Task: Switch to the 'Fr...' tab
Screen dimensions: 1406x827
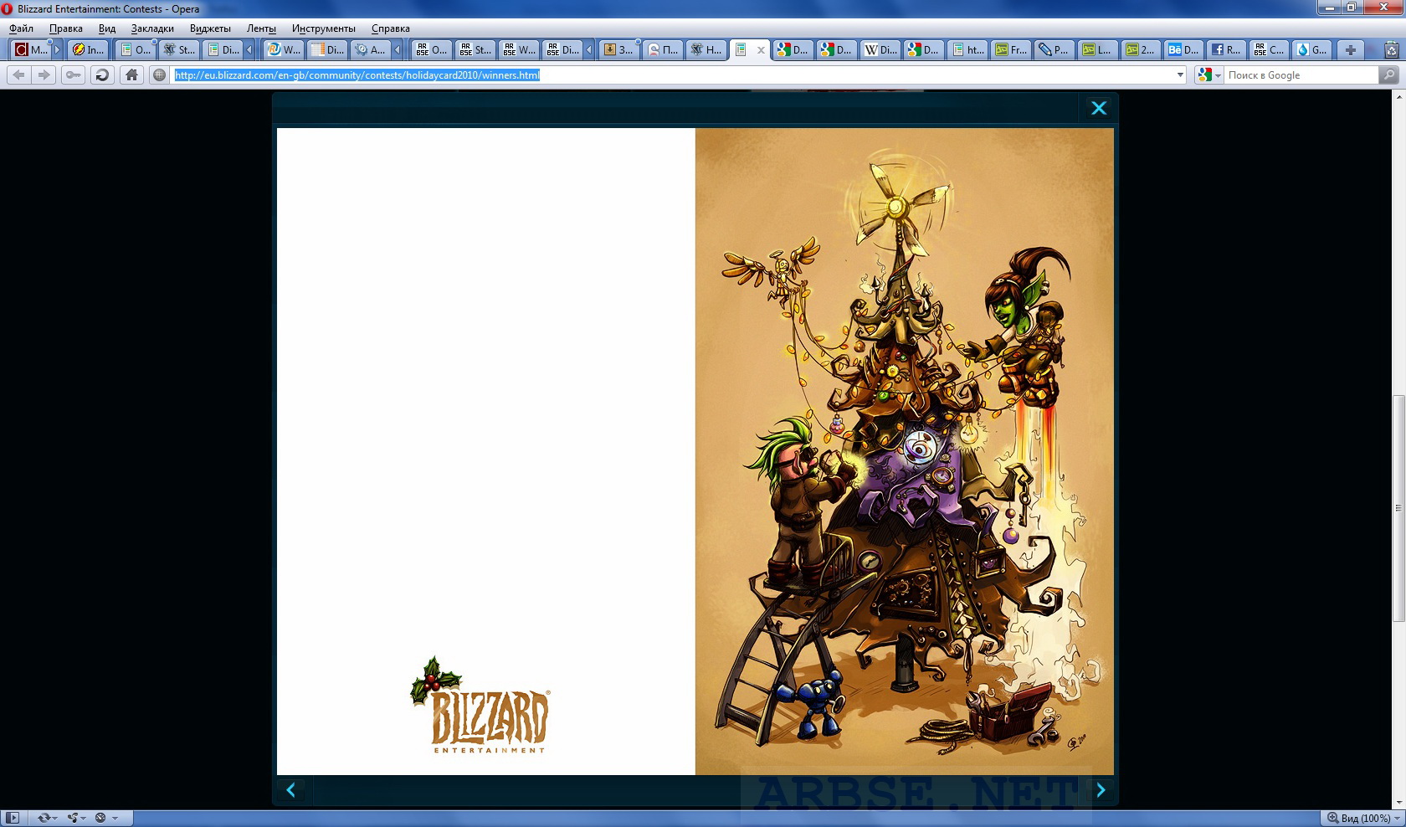Action: pos(1011,50)
